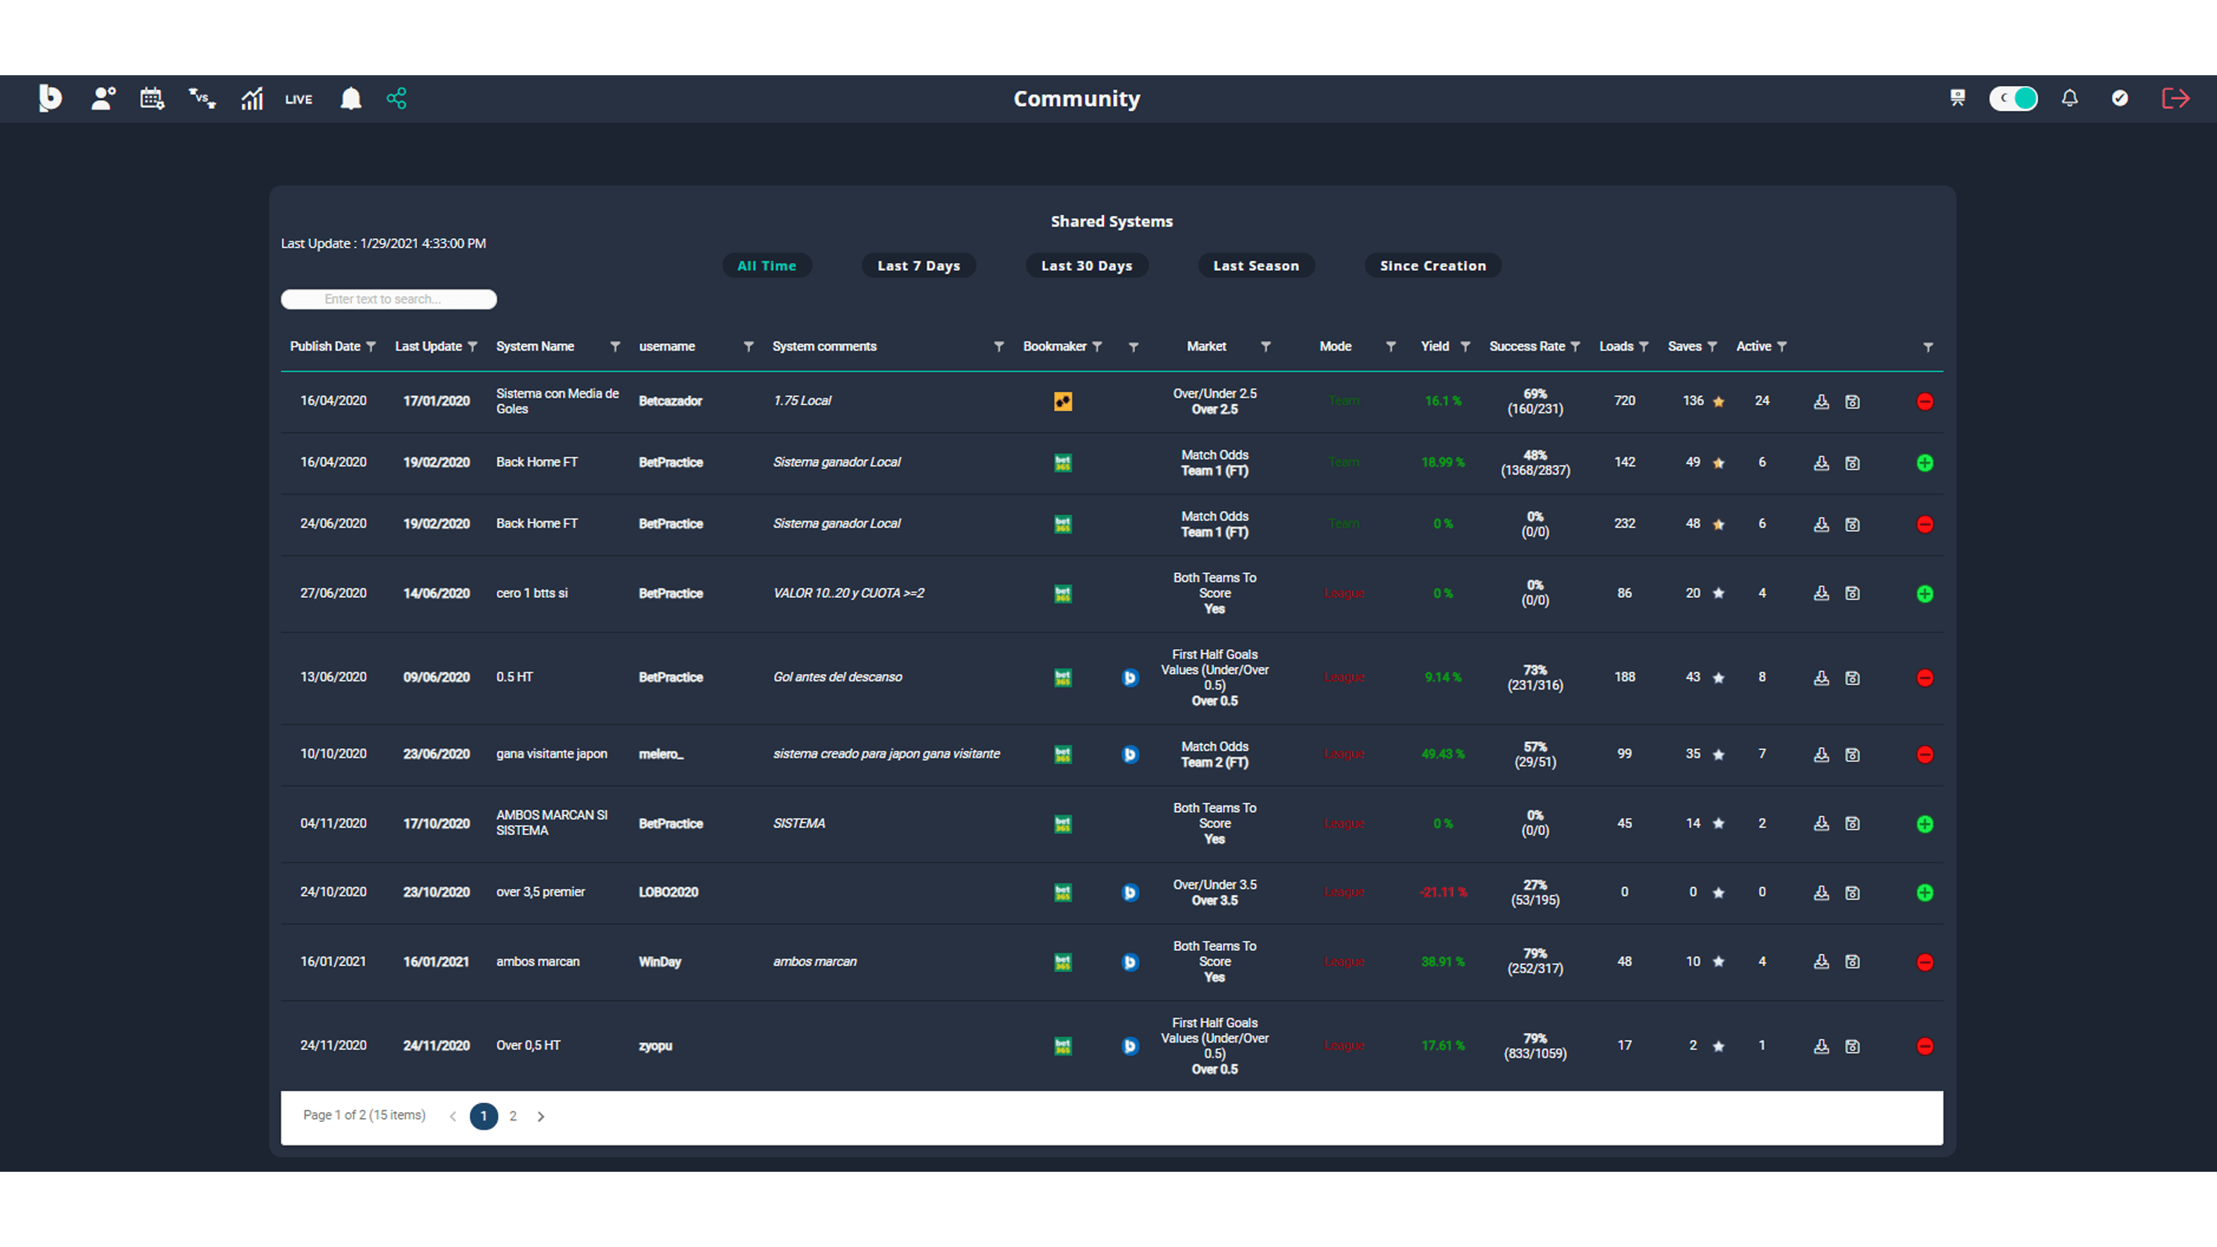2217x1247 pixels.
Task: Deactivate the 'ambos marcan' system via red toggle
Action: point(1926,963)
